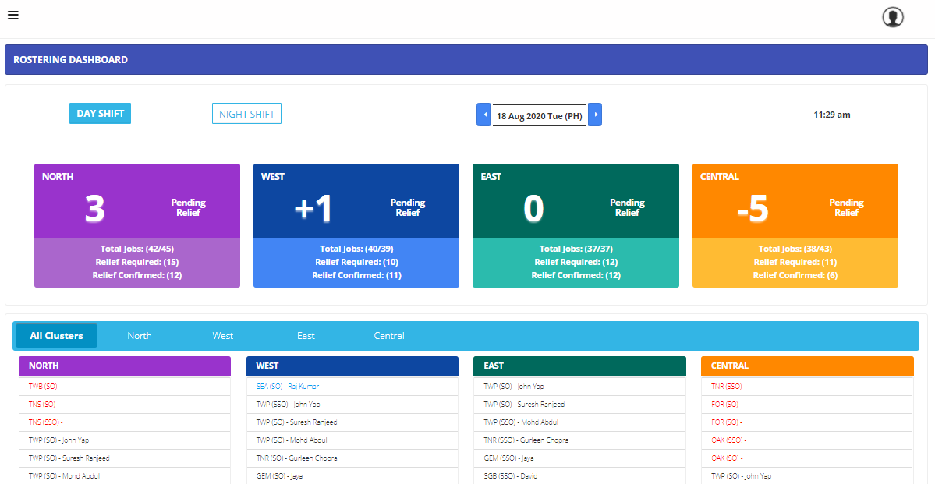Screen dimensions: 935x484
Task: Click the right arrow to advance the date
Action: tap(595, 114)
